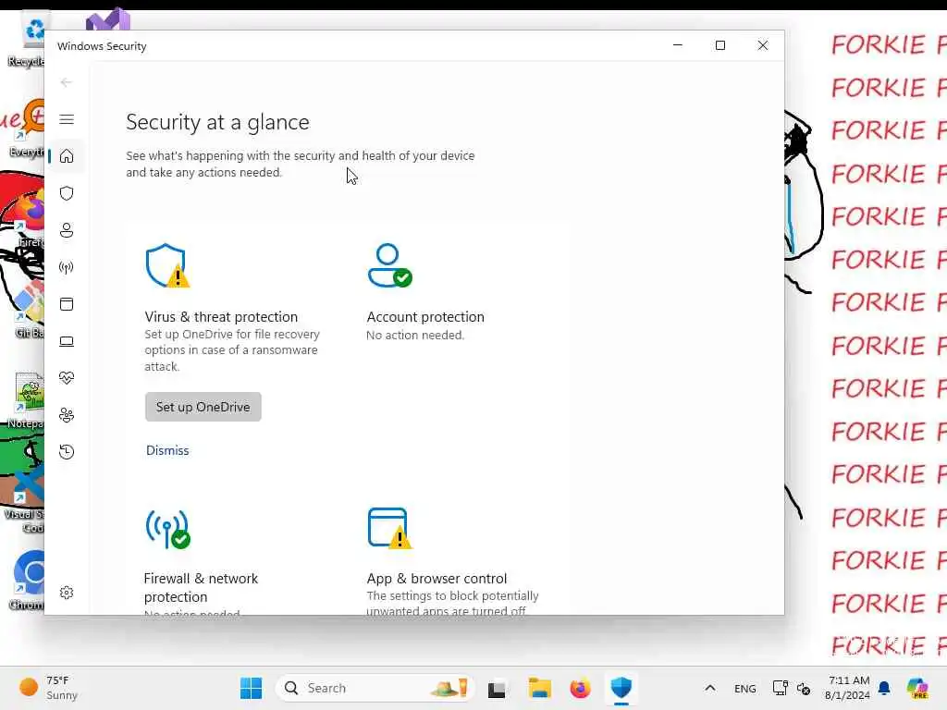947x710 pixels.
Task: Click the ENG language indicator
Action: pyautogui.click(x=744, y=689)
